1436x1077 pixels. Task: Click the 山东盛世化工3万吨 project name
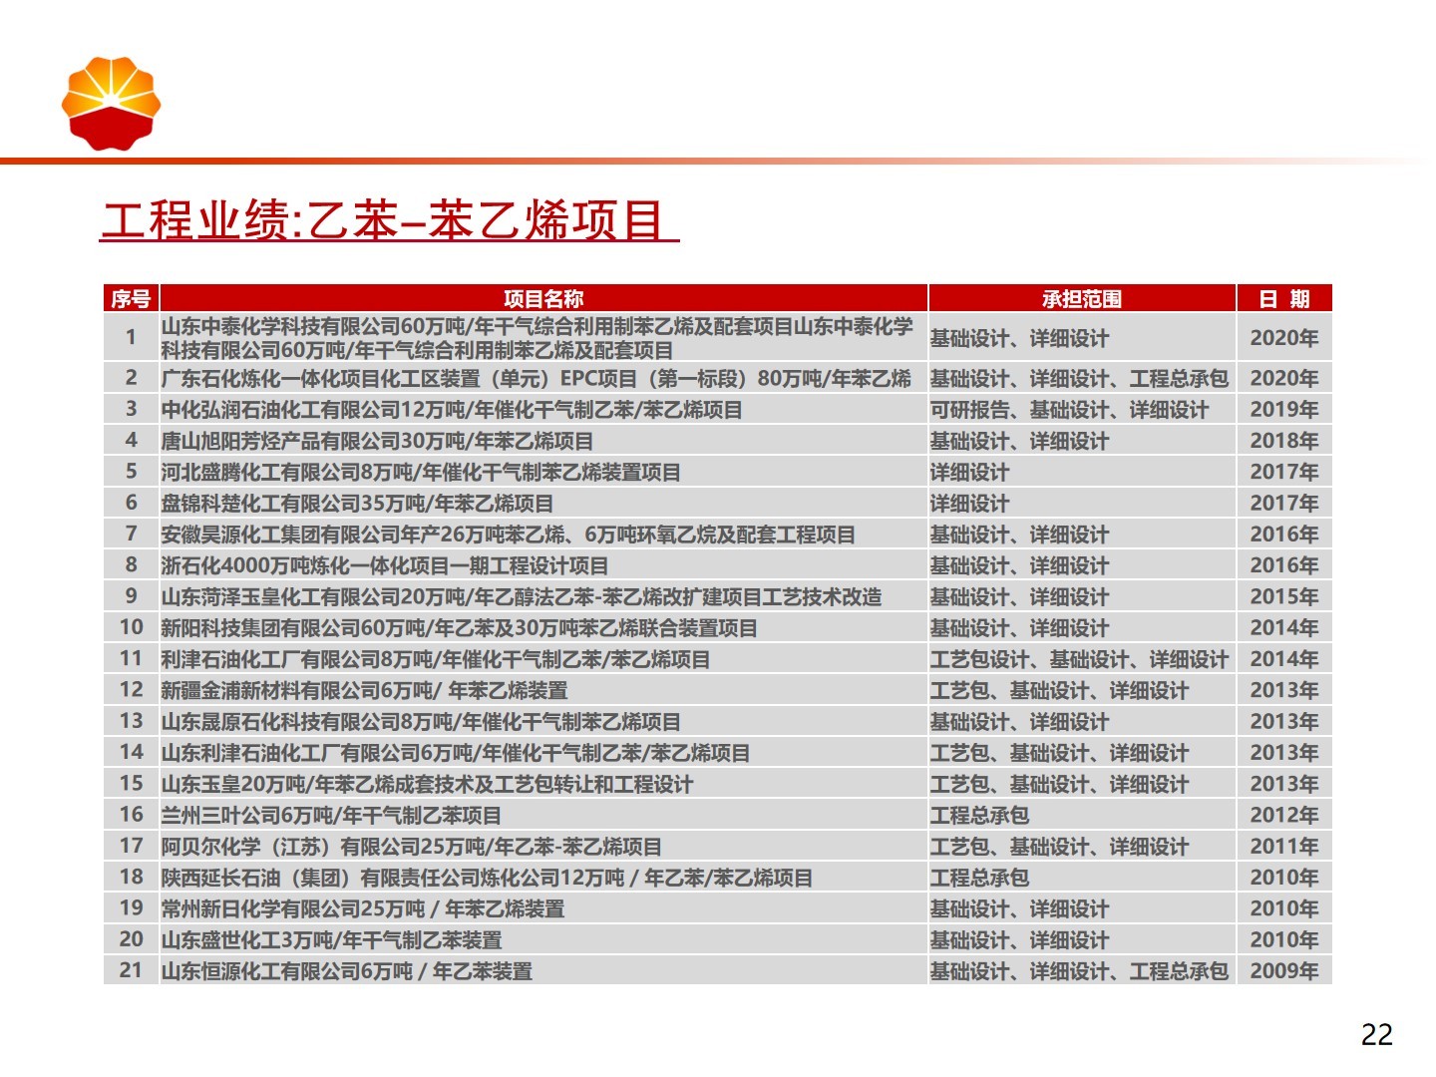click(x=331, y=940)
